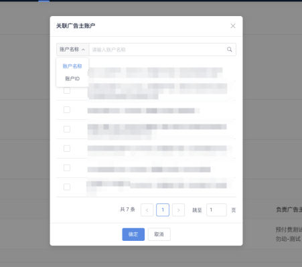
Task: Confirm with the 确定 button
Action: (133, 234)
